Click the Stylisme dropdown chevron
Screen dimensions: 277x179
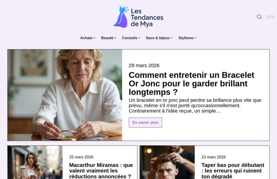tap(196, 38)
